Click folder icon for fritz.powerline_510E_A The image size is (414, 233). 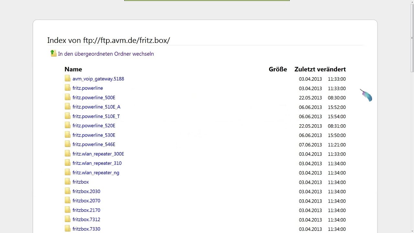coord(68,106)
